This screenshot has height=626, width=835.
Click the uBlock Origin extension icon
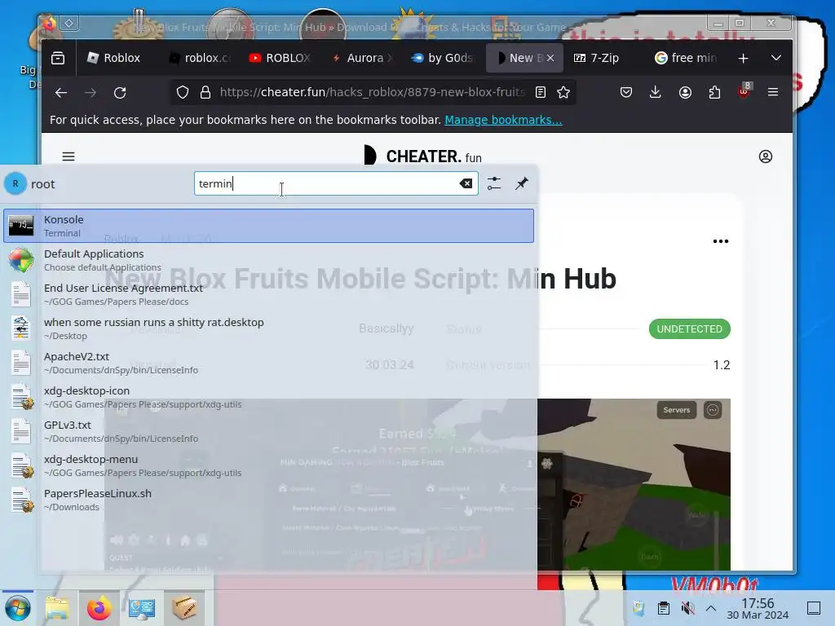[744, 91]
